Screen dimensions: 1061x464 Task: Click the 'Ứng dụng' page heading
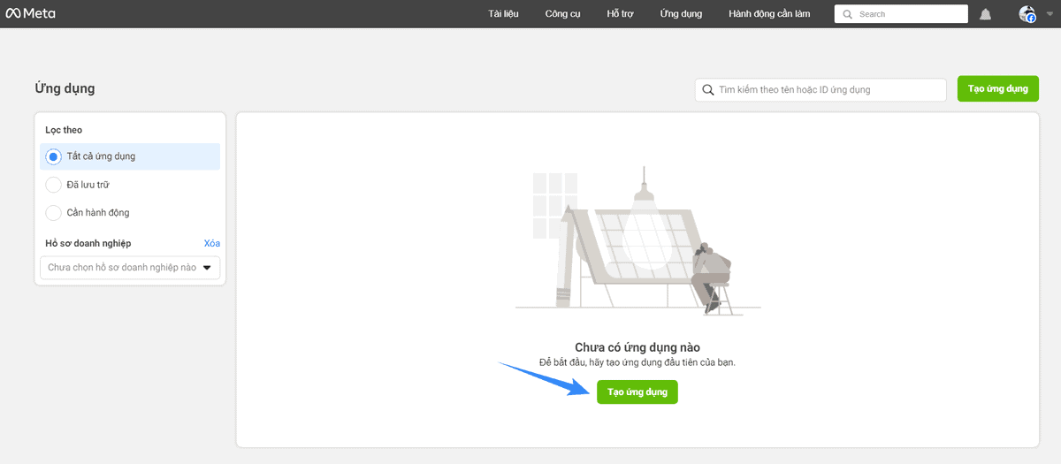pyautogui.click(x=65, y=88)
